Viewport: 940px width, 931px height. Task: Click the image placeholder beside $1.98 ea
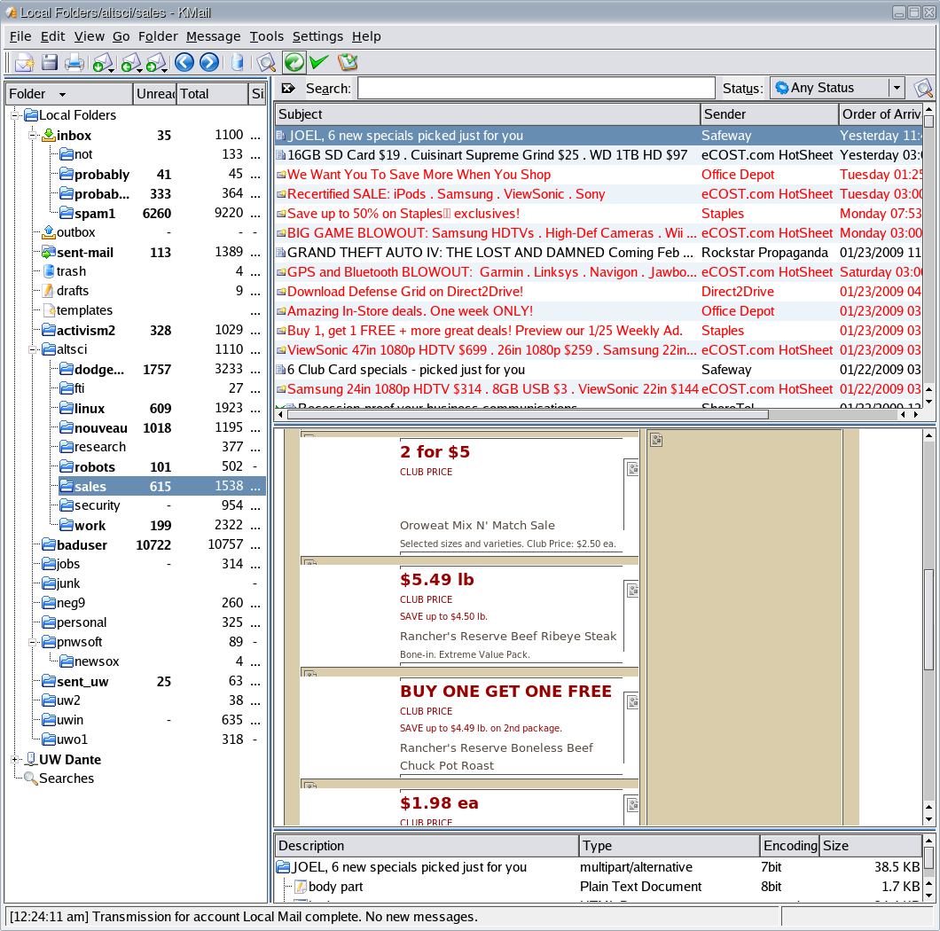tap(632, 804)
